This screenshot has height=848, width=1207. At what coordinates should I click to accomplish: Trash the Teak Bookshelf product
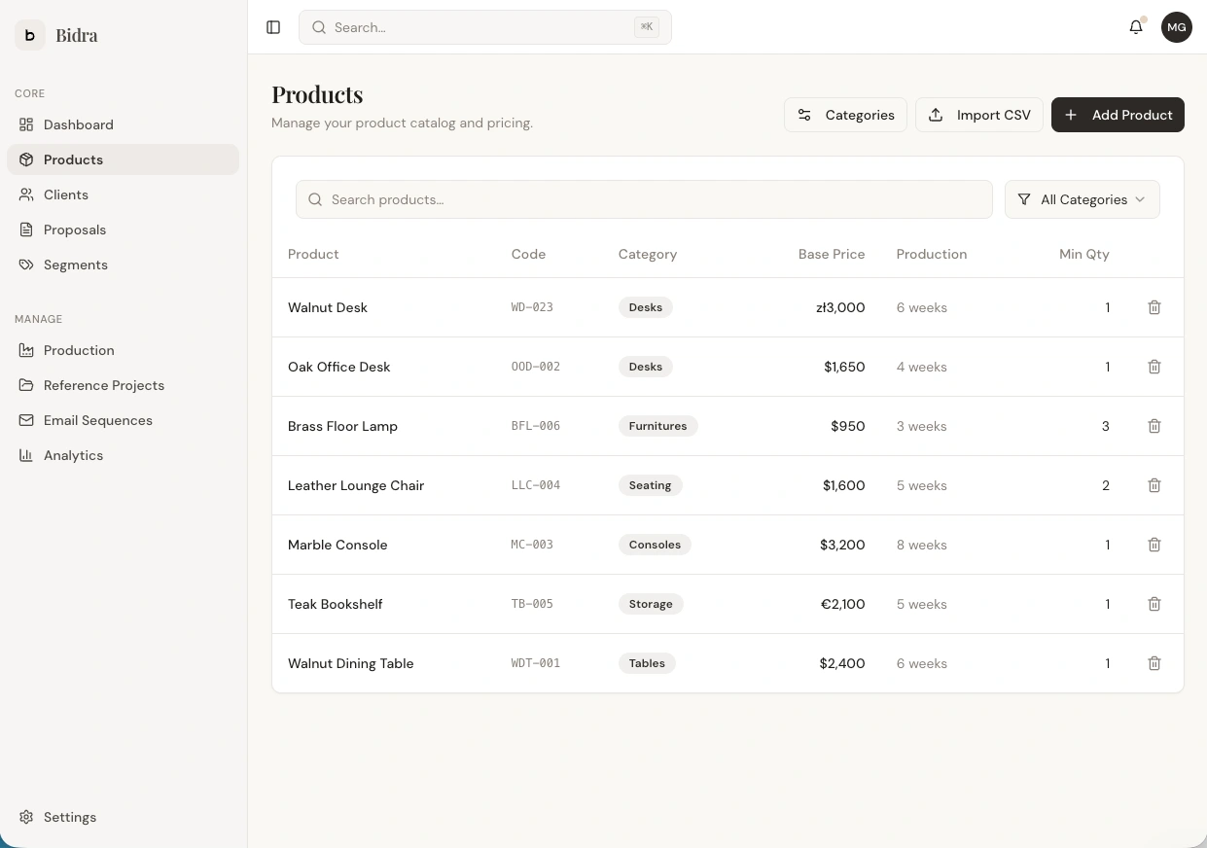1154,604
